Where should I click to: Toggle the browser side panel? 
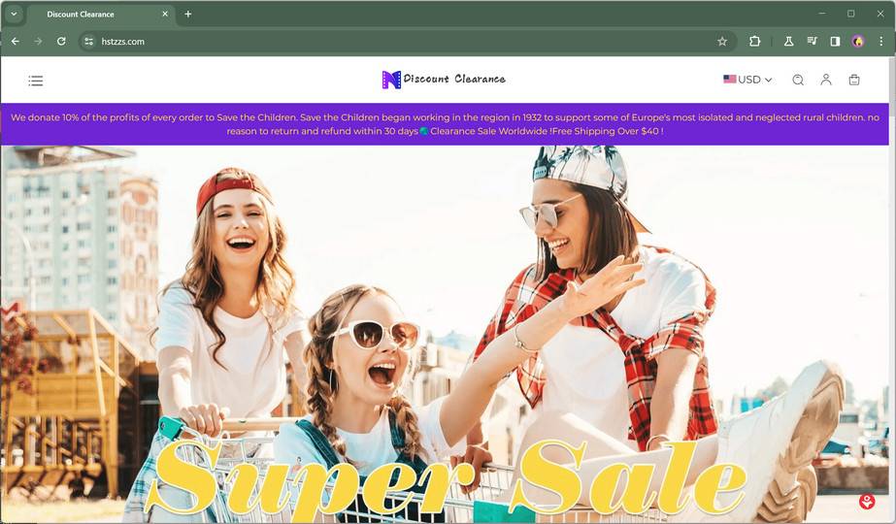(x=835, y=41)
